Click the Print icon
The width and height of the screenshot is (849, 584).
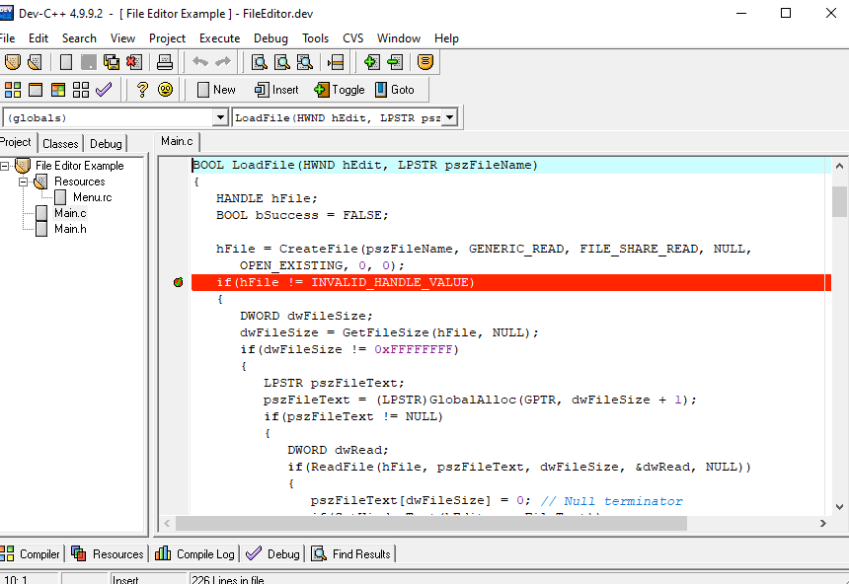165,62
